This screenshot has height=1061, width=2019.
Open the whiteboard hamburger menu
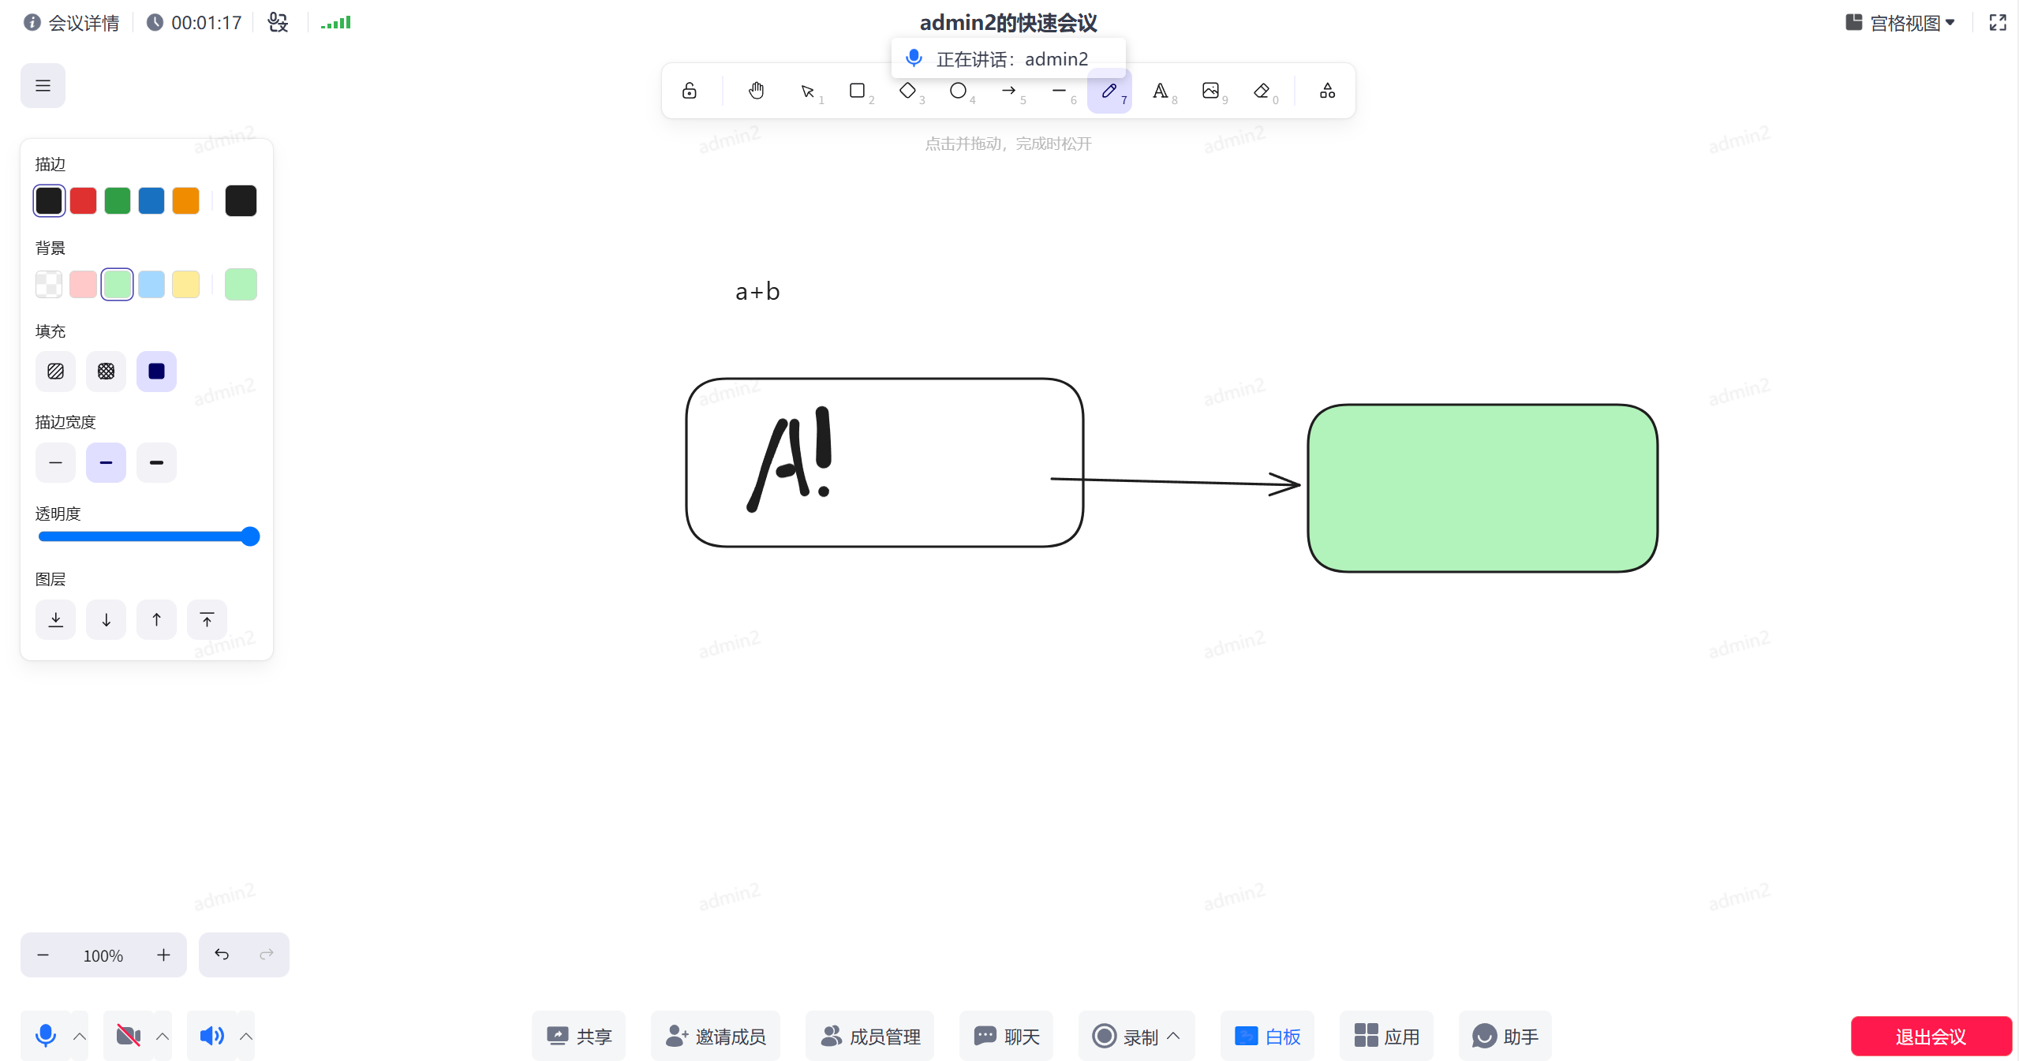pyautogui.click(x=43, y=85)
